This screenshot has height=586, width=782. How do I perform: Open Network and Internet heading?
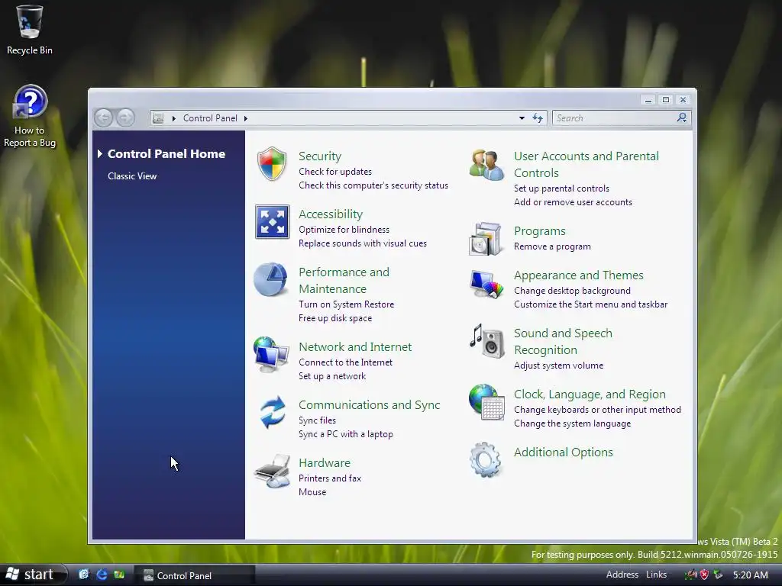click(355, 347)
